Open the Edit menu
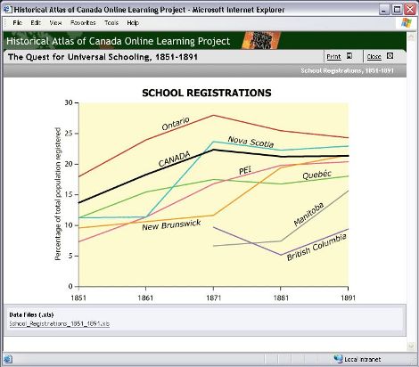 tap(36, 23)
